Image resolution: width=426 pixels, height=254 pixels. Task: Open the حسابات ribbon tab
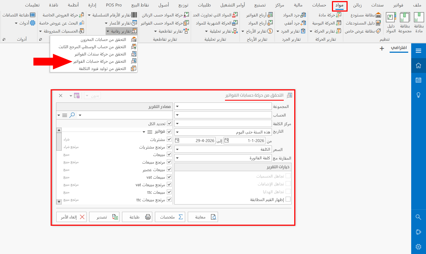[x=319, y=5]
